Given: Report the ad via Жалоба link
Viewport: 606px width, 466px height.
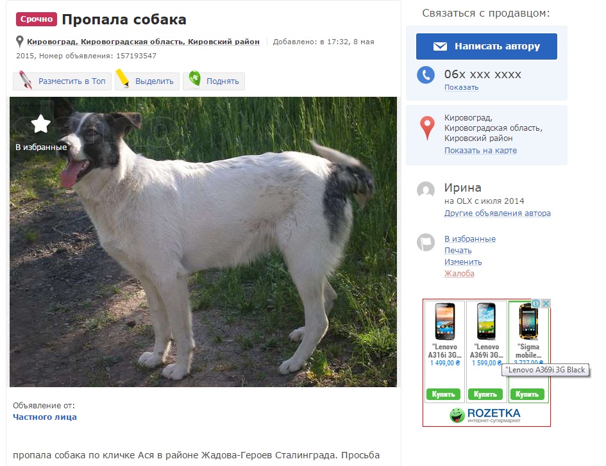Looking at the screenshot, I should [459, 274].
